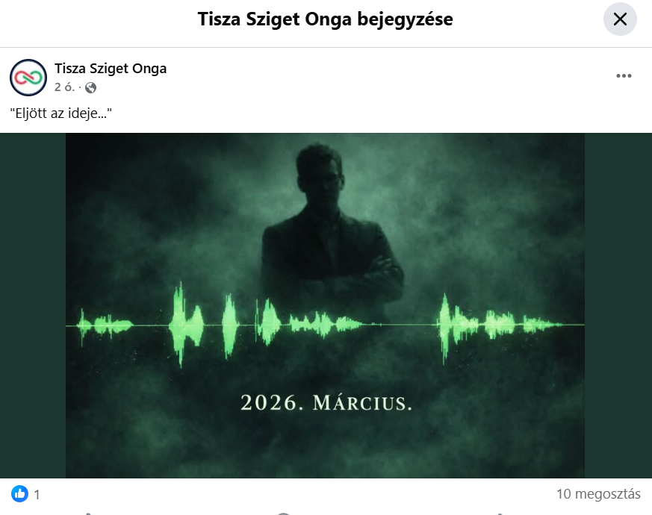Click the dialog title 'Tisza Sziget Onga bejegyzése'

coord(325,19)
